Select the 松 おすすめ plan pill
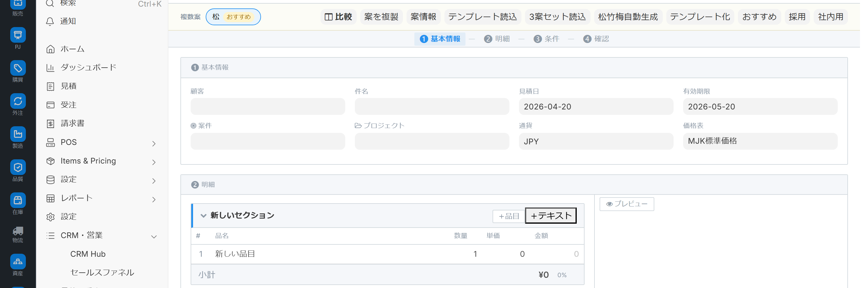The height and width of the screenshot is (288, 866). click(x=233, y=17)
